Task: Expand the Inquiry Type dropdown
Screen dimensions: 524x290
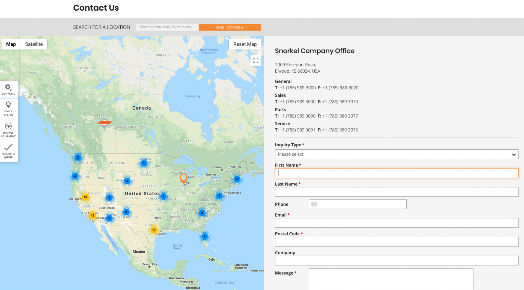Action: [396, 154]
